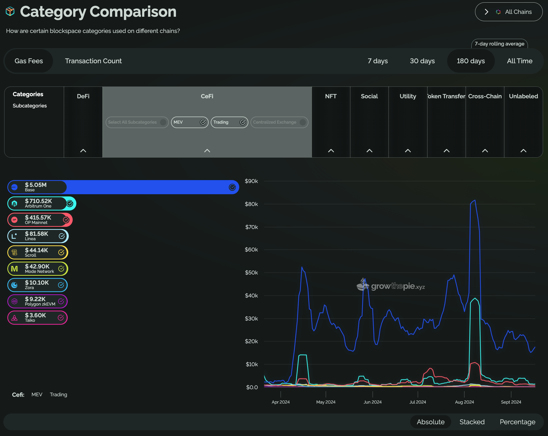Switch chart to Percentage mode
This screenshot has width=548, height=436.
point(518,422)
